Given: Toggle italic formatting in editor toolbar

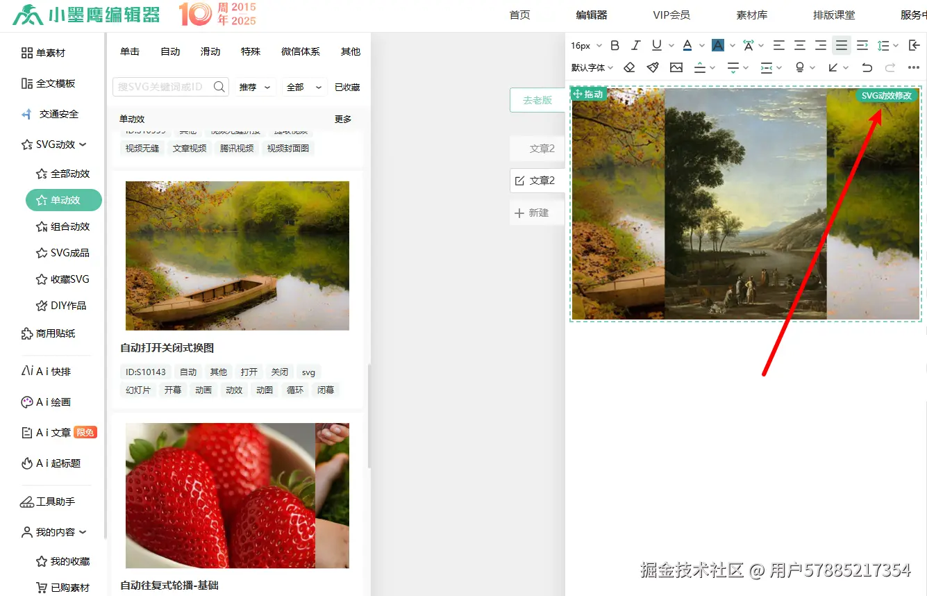Looking at the screenshot, I should click(x=635, y=46).
